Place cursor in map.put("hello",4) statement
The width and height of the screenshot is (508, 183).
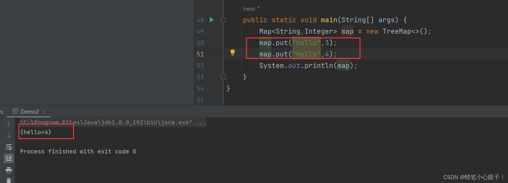pyautogui.click(x=298, y=54)
